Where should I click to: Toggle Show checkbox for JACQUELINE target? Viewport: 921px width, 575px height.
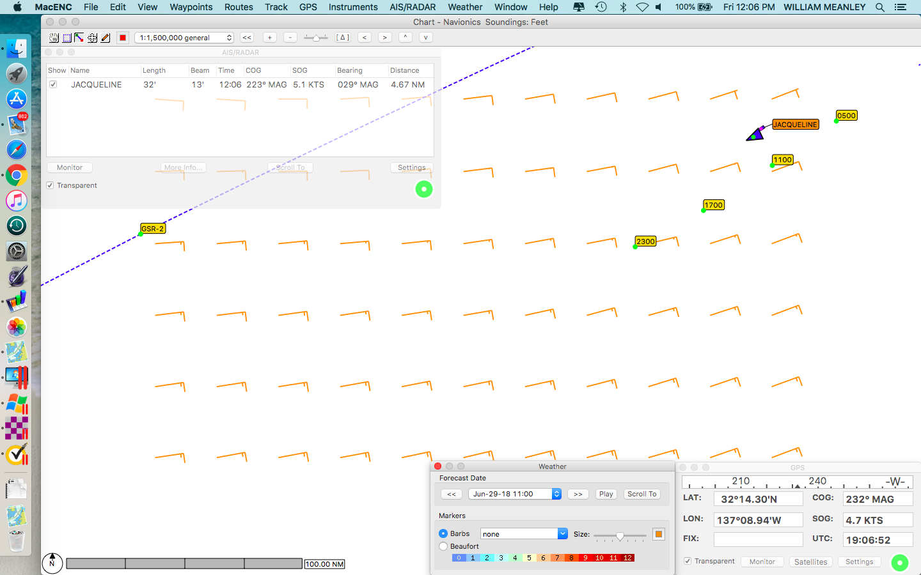[x=53, y=84]
